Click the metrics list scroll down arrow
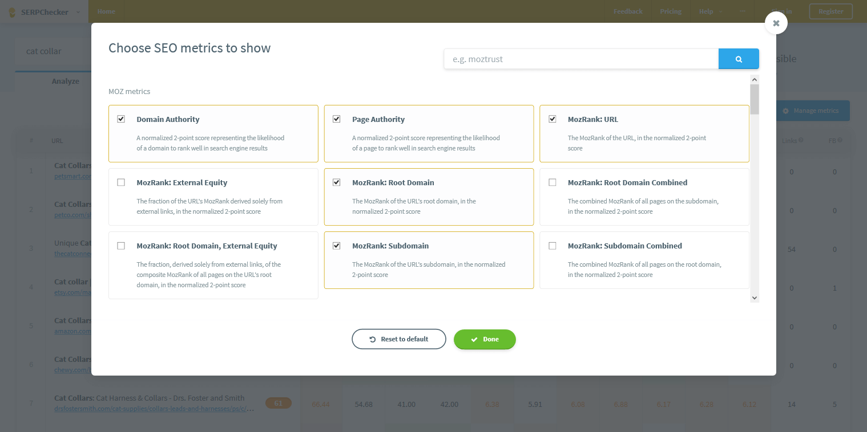The height and width of the screenshot is (432, 867). tap(755, 297)
